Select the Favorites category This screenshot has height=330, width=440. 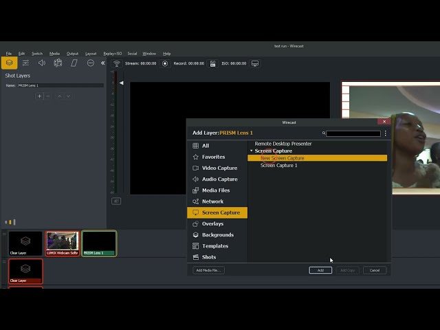217,157
